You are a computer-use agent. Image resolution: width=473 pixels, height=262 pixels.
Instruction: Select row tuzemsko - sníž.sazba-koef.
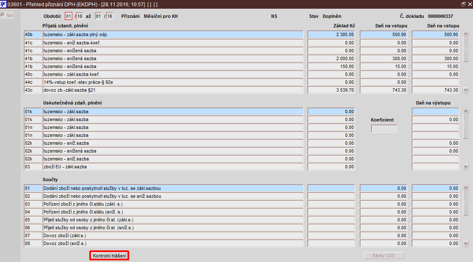173,43
